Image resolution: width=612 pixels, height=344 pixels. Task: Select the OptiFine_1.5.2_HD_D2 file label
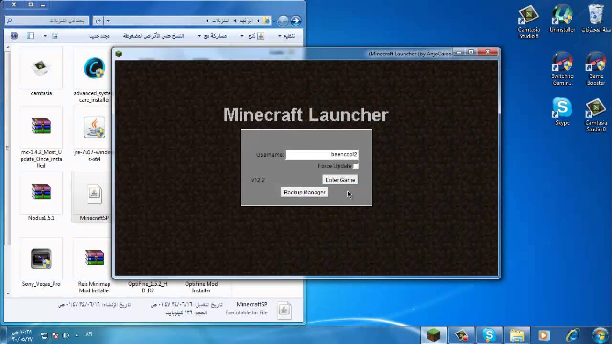(x=148, y=287)
